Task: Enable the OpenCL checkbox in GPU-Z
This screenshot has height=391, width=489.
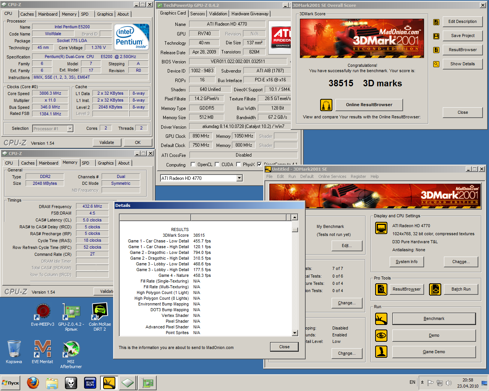Action: pos(192,165)
